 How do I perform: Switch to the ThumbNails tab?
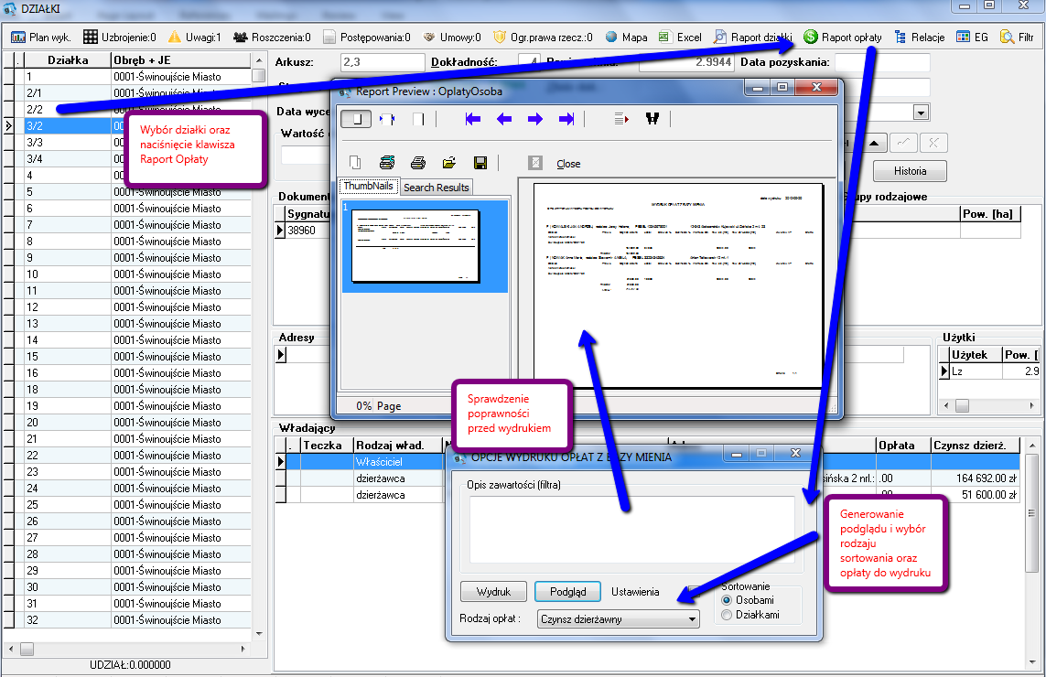pyautogui.click(x=368, y=186)
